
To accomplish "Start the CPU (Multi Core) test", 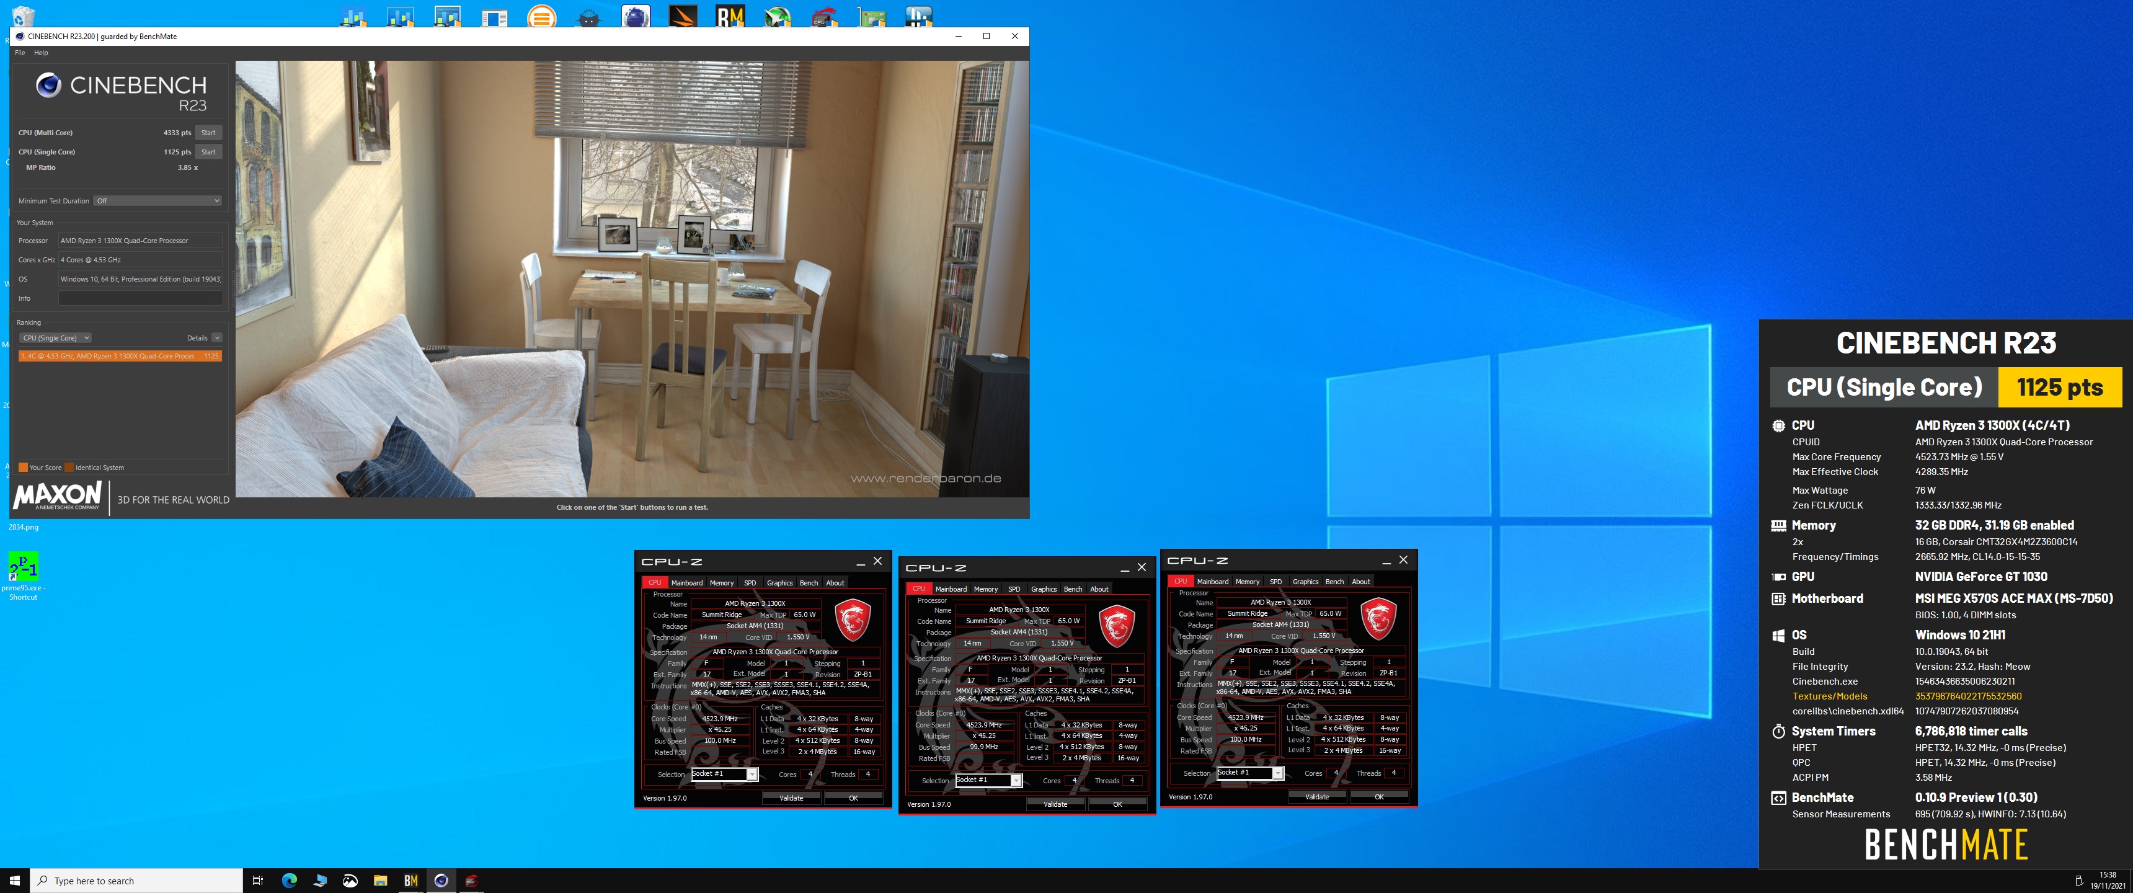I will pos(209,133).
